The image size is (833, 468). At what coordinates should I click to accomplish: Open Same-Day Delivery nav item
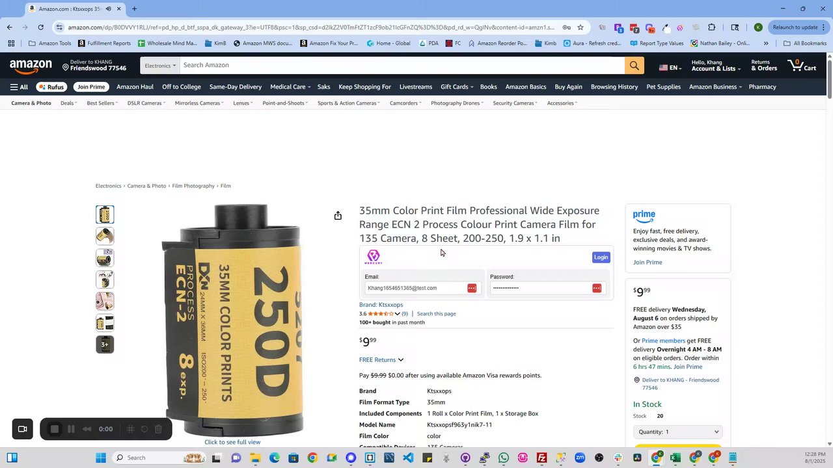[x=236, y=87]
